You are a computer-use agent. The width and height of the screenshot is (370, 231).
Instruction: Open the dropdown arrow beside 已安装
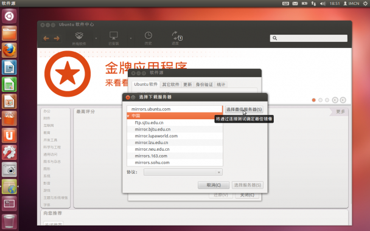click(130, 38)
